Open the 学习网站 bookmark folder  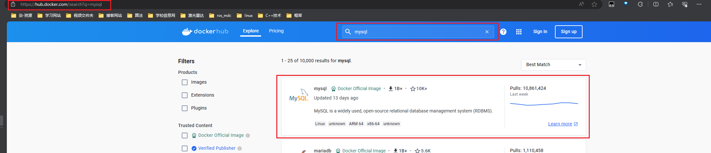click(x=49, y=16)
